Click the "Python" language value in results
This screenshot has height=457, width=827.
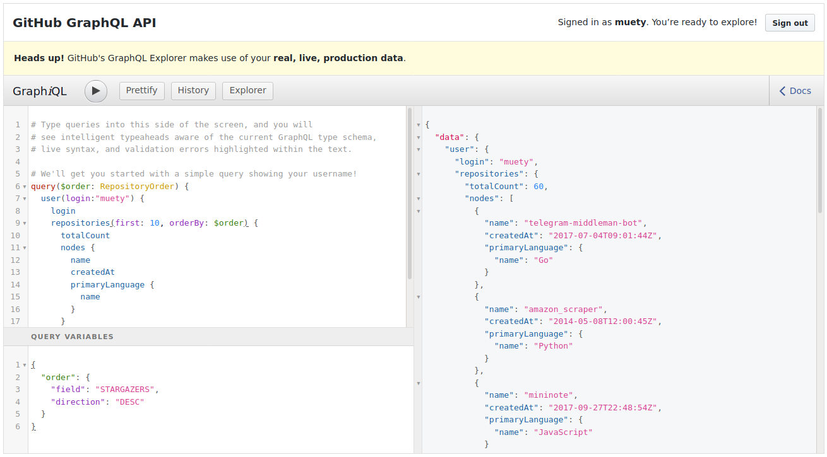(554, 346)
